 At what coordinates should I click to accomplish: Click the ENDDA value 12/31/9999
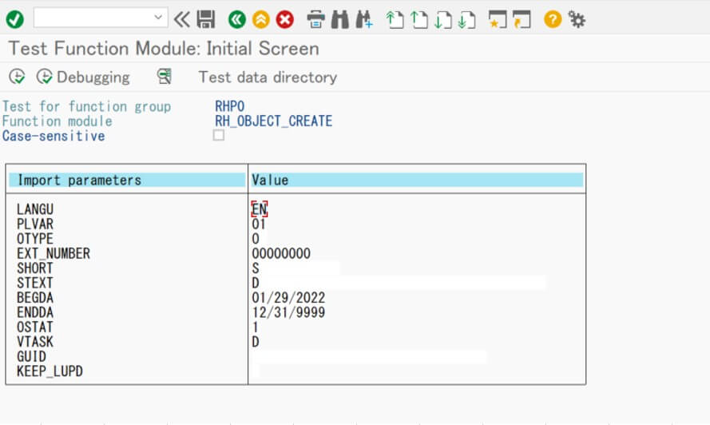coord(288,312)
